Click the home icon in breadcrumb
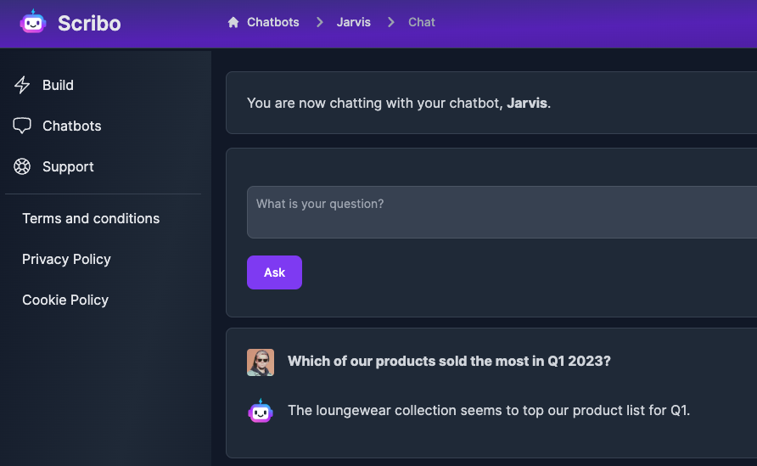This screenshot has width=757, height=466. pos(233,22)
